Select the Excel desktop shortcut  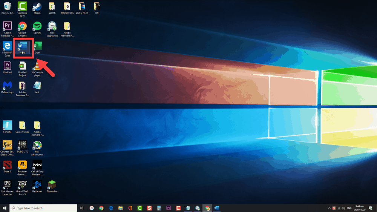pyautogui.click(x=37, y=48)
